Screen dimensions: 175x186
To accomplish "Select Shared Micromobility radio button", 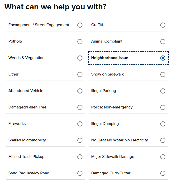I will pos(80,140).
